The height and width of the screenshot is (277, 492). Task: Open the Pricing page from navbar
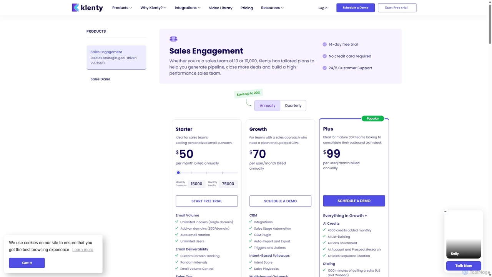pyautogui.click(x=247, y=8)
